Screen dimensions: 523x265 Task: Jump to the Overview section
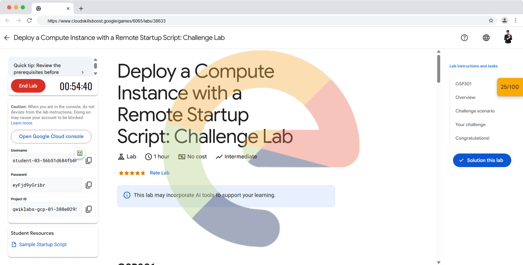(465, 97)
